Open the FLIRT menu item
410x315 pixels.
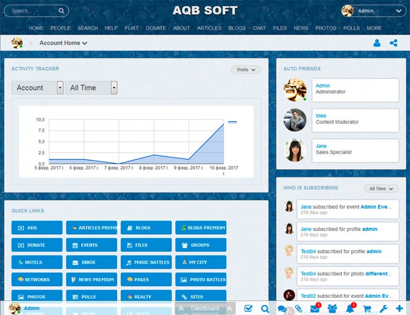132,28
